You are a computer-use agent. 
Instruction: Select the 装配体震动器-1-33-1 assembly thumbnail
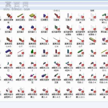[x=80, y=90]
